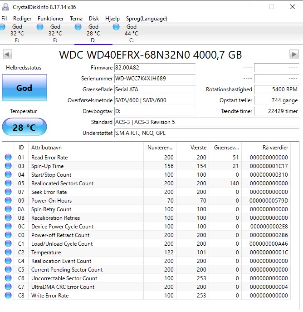The width and height of the screenshot is (303, 312).
Task: Click status orb for Start/Stop Count
Action: coord(8,174)
